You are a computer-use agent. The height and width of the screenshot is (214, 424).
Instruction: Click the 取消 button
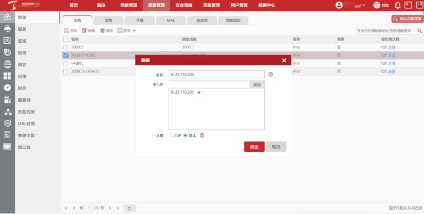coord(276,147)
